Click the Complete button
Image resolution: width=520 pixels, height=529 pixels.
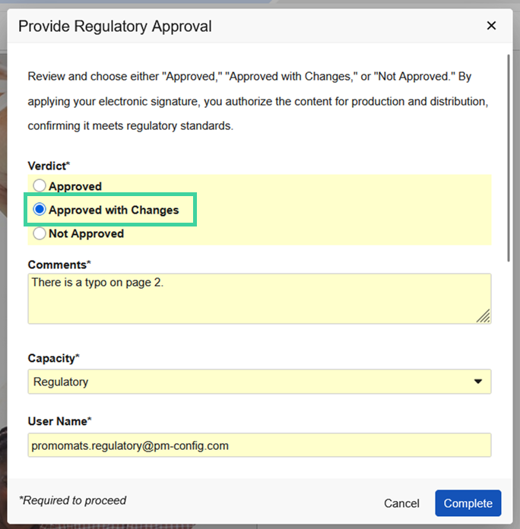[x=468, y=503]
